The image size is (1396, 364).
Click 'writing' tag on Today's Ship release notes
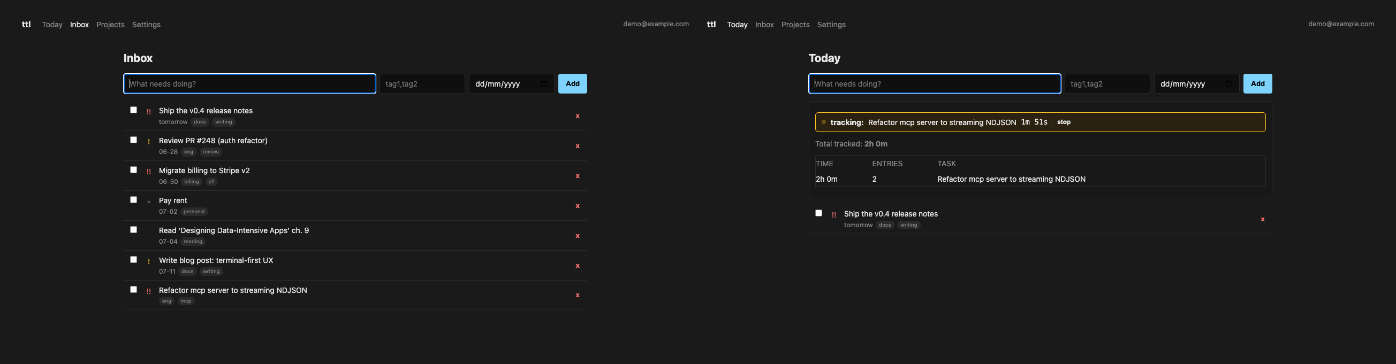(x=908, y=226)
